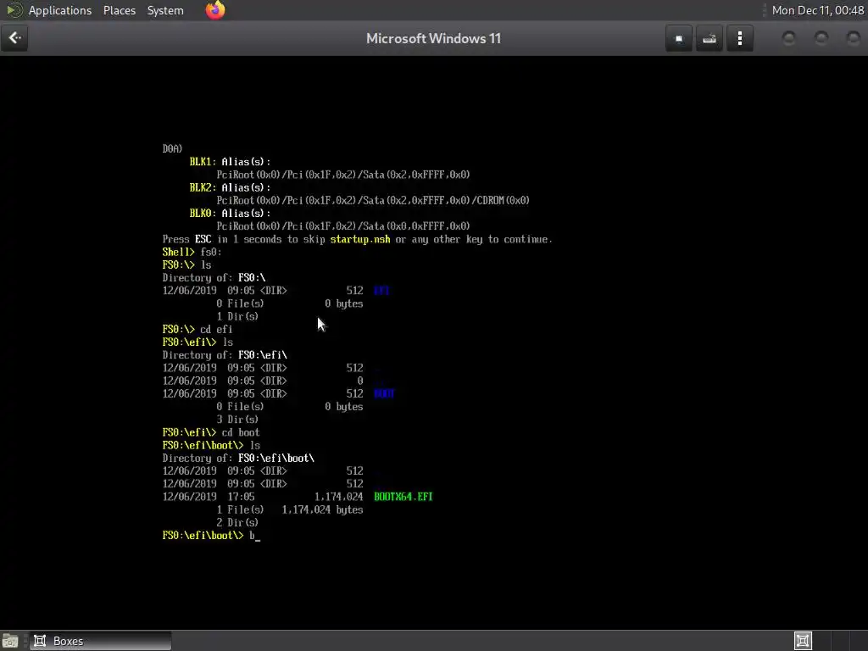Click the workspace switcher icon at bottom right

(x=803, y=641)
